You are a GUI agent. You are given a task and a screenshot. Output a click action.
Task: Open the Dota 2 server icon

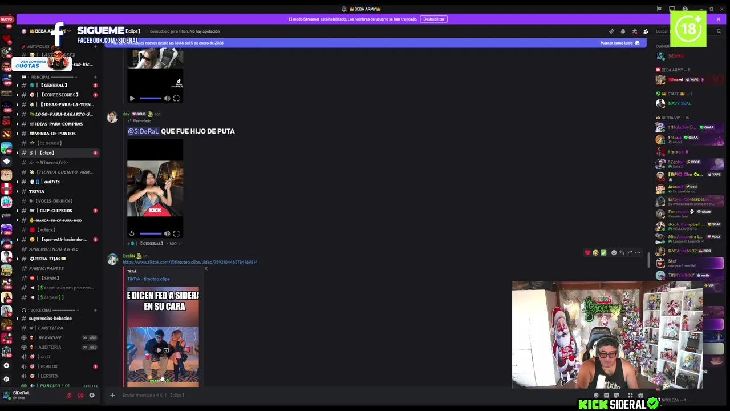point(6,120)
